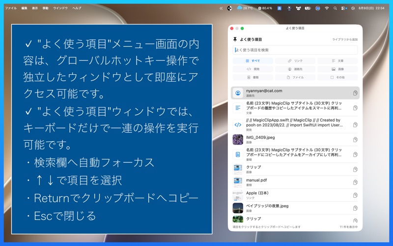
Task: Select the 文章 filter tab
Action: click(337, 61)
